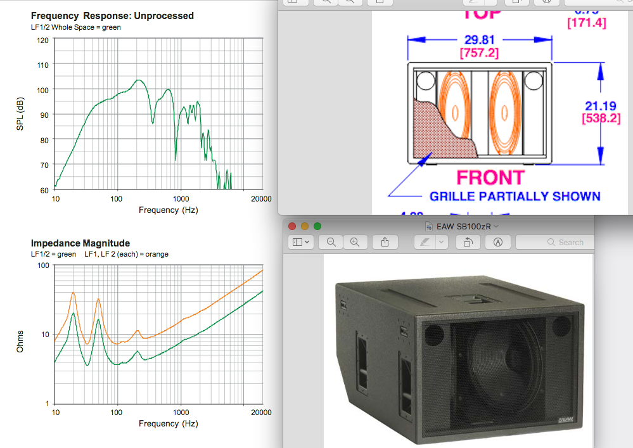Image resolution: width=633 pixels, height=448 pixels.
Task: Click the Search field in EAW SB100zR window
Action: 555,242
